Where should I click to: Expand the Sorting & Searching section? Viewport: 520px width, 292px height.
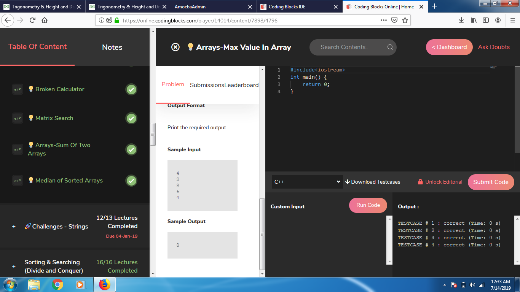14,267
